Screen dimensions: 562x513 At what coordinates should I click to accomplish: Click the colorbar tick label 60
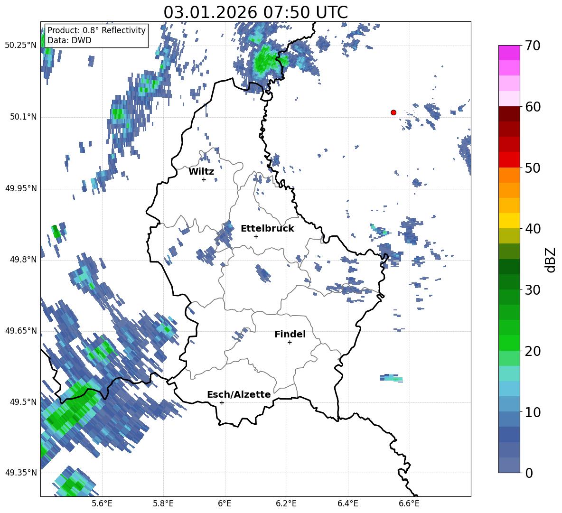(533, 107)
